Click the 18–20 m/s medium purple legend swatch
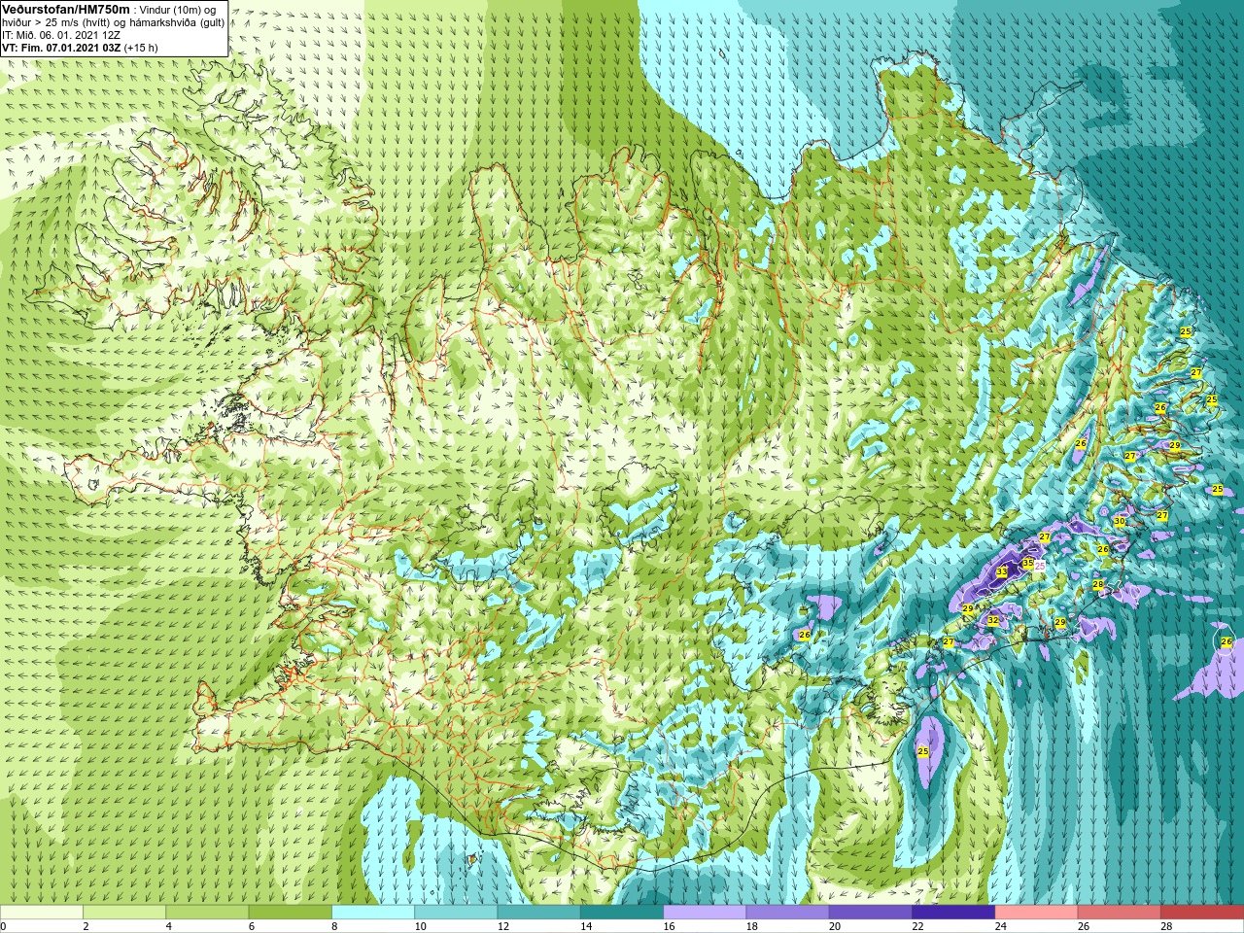Screen dimensions: 1244x933 point(788,913)
